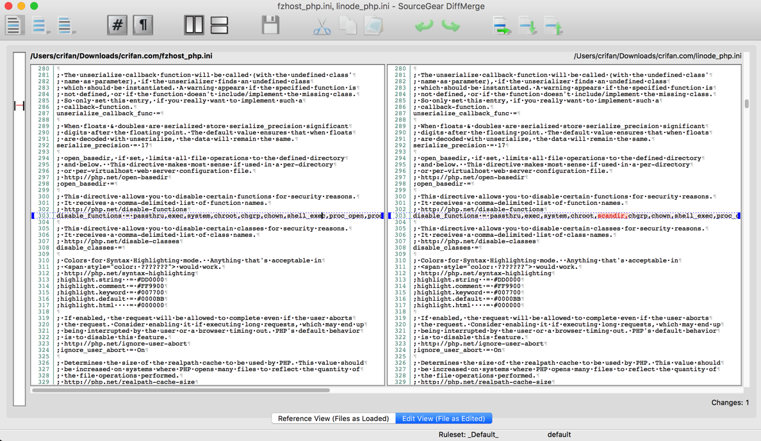The width and height of the screenshot is (761, 441).
Task: Click ;highlight.string line in left pane
Action: click(111, 280)
